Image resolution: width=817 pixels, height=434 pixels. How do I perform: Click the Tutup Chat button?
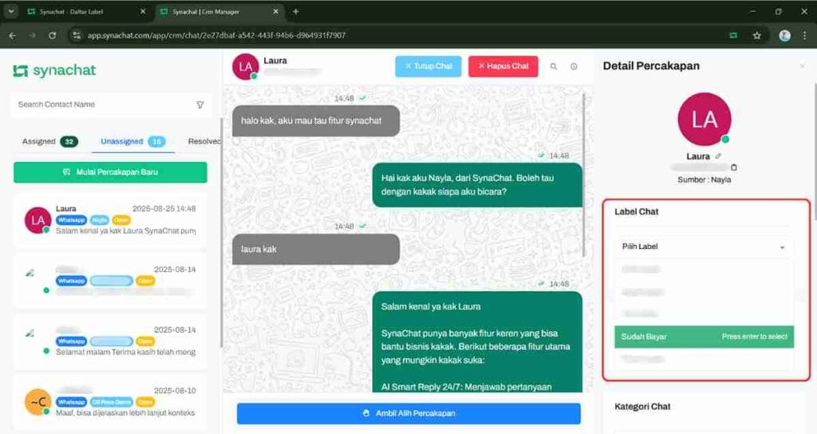click(x=428, y=66)
